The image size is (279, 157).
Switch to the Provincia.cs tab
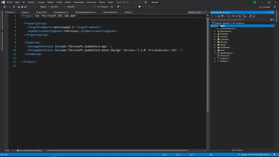click(10, 12)
